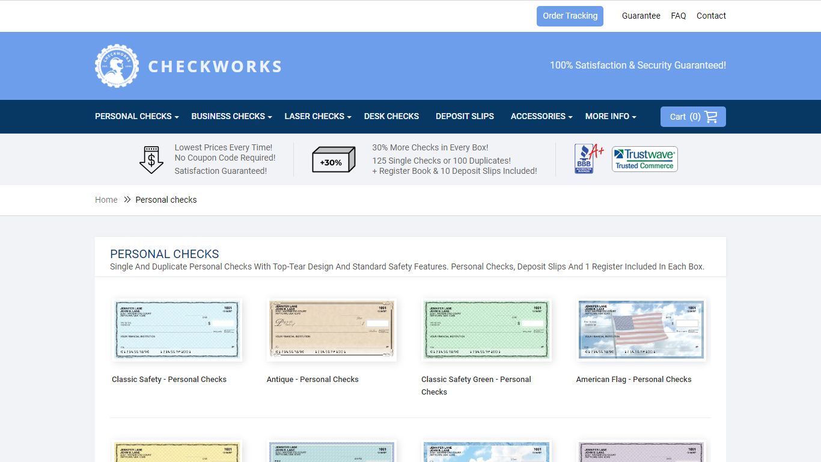
Task: Click "125 Single Checks or 100 Duplicates!" text
Action: (441, 161)
